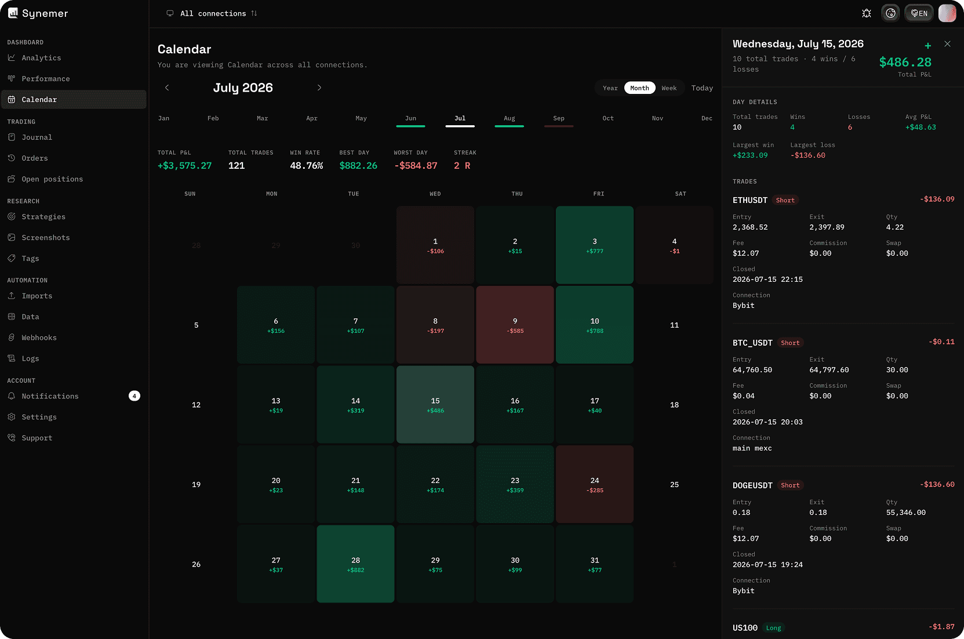Viewport: 964px width, 639px height.
Task: Close the day details panel
Action: pyautogui.click(x=947, y=44)
